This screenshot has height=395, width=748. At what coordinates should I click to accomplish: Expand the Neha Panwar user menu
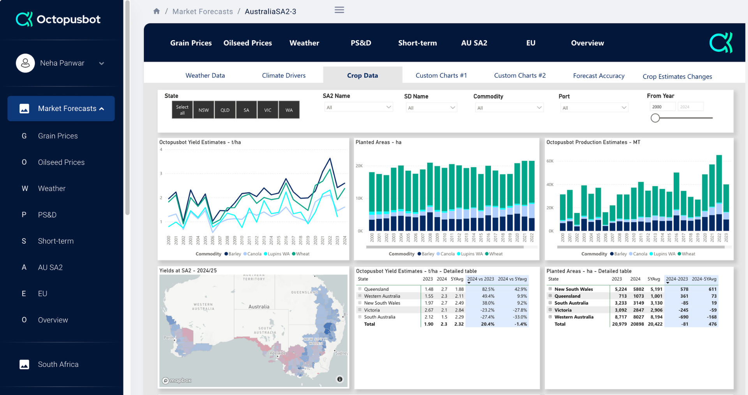(102, 63)
